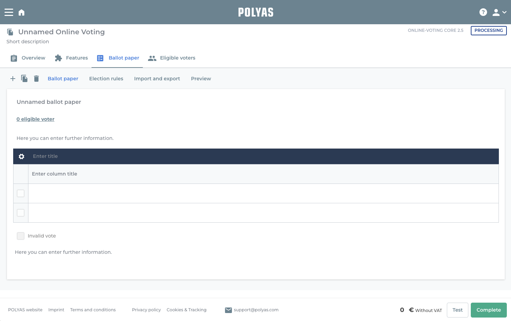
Task: Toggle the Invalid vote checkbox
Action: coord(21,236)
